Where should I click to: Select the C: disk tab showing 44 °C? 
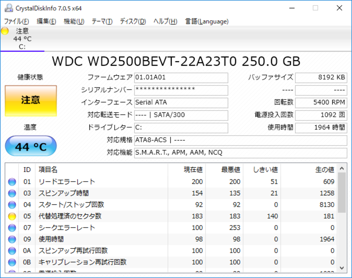(22, 39)
